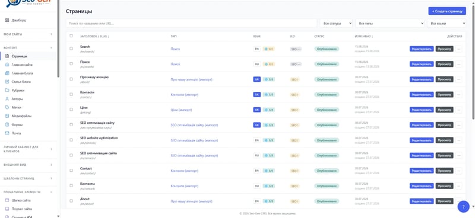The height and width of the screenshot is (218, 475).
Task: Click the Рубрики folder icon
Action: 7,90
